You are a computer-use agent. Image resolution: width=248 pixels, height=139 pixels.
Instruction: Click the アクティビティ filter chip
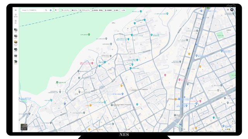click(x=84, y=10)
